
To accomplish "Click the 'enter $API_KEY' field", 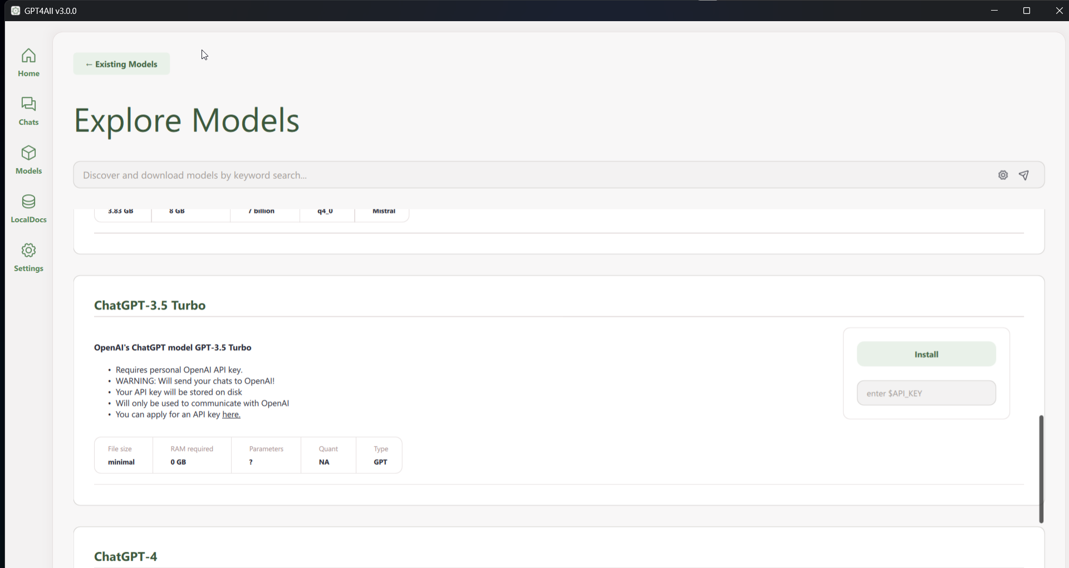I will coord(926,393).
